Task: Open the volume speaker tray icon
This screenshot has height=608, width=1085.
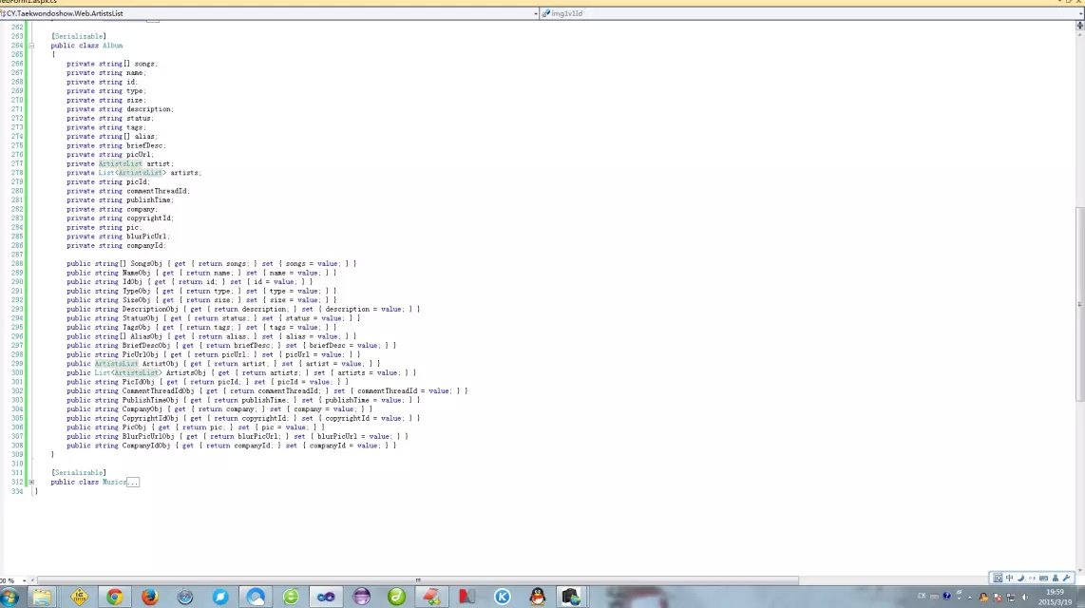Action: coord(1025,597)
